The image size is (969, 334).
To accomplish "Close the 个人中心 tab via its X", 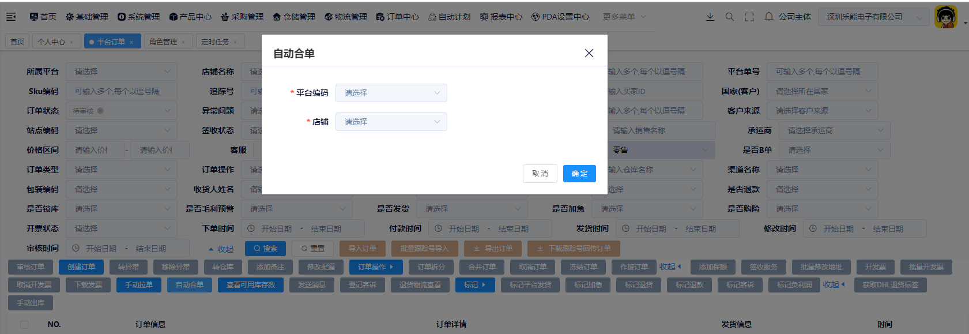I will point(71,42).
